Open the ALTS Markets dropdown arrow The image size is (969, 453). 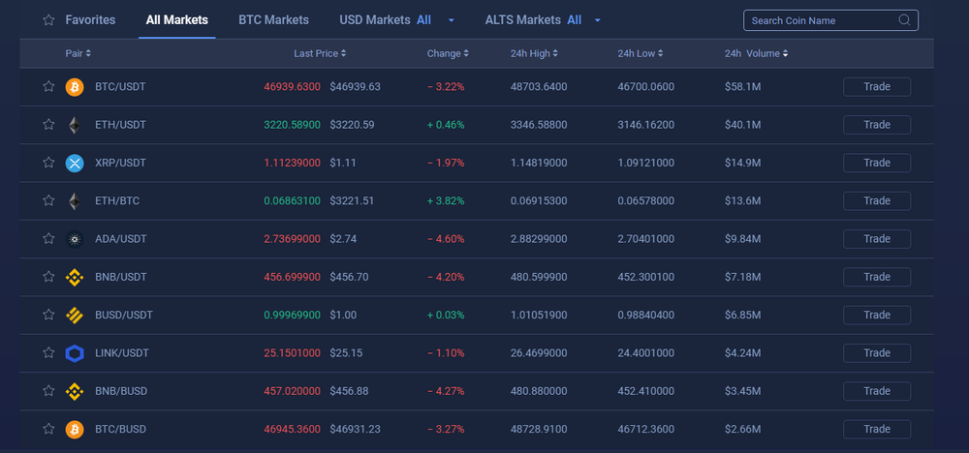[x=597, y=20]
